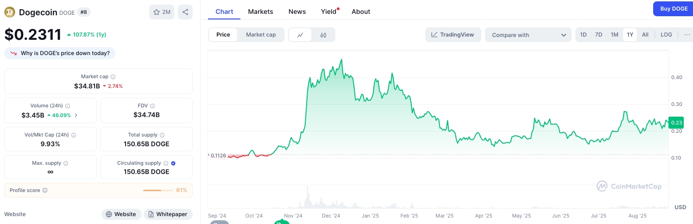Expand Volume (24h) details chevron
This screenshot has height=224, width=693.
(76, 115)
